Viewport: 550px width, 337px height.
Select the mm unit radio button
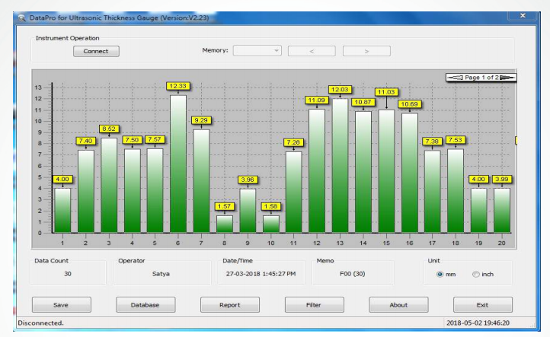pyautogui.click(x=440, y=274)
